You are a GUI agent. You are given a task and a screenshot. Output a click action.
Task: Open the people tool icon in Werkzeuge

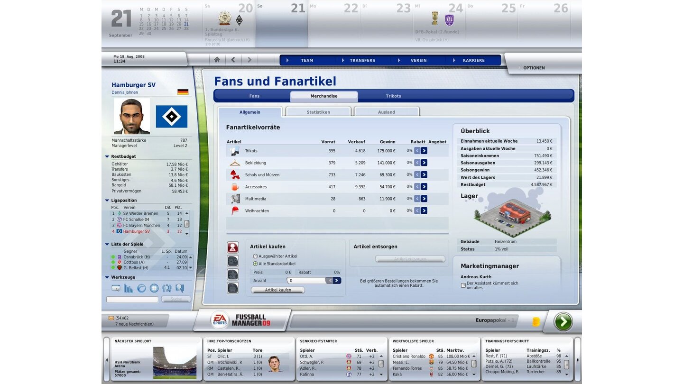(x=167, y=288)
